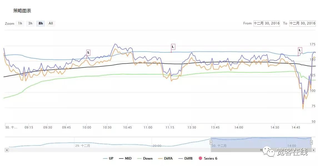Set zoom range to 1h
318x166 pixels.
(x=20, y=23)
